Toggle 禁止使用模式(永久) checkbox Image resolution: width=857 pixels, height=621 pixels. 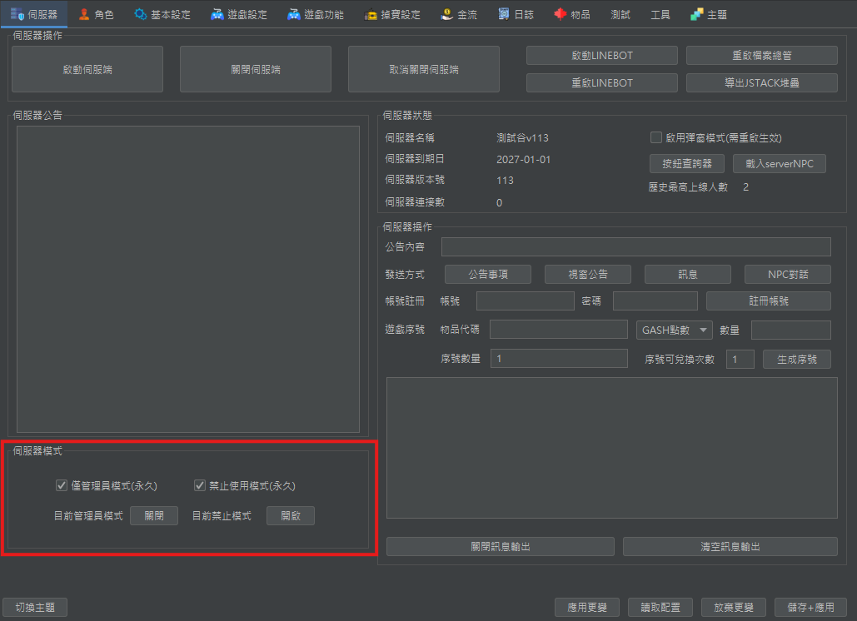coord(200,485)
